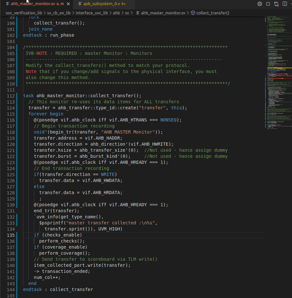Click the square icon beside the gear
292x298 pixels.
coord(268,4)
